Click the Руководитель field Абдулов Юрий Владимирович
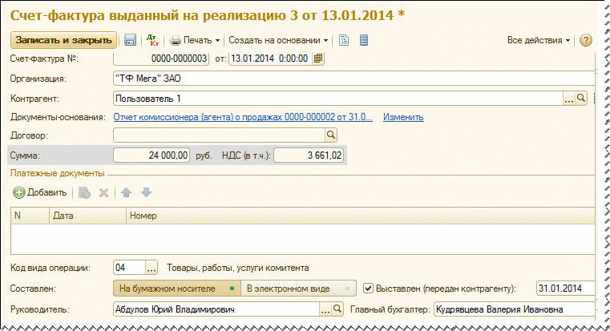Screen dimensions: 610x331 [x=216, y=309]
